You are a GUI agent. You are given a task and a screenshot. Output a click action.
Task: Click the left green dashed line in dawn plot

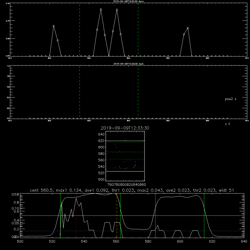[79, 29]
